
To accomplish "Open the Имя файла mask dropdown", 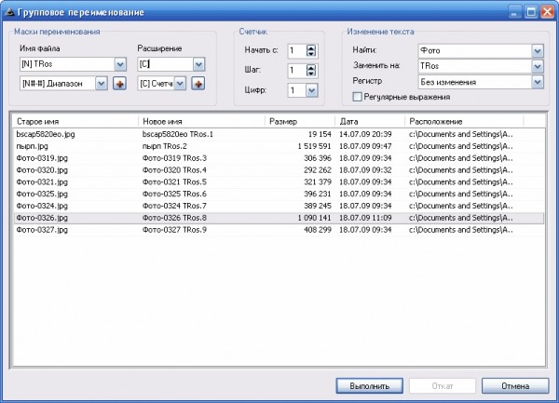I will pos(120,64).
